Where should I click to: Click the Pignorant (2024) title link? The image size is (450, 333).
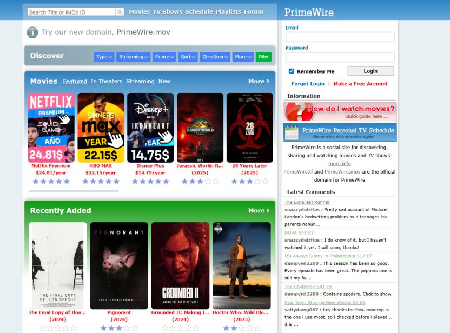pos(119,316)
